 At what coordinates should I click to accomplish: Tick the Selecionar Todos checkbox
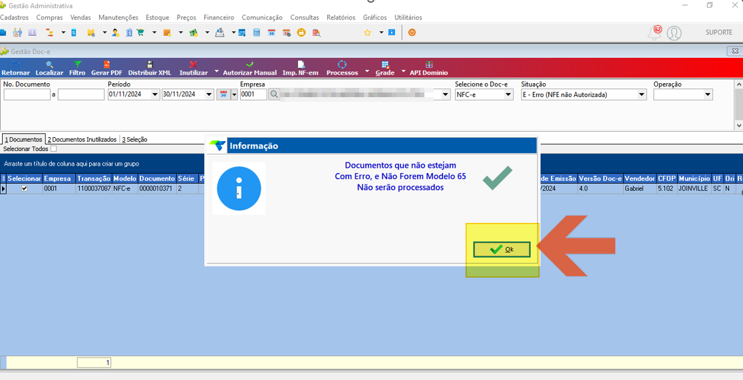53,149
